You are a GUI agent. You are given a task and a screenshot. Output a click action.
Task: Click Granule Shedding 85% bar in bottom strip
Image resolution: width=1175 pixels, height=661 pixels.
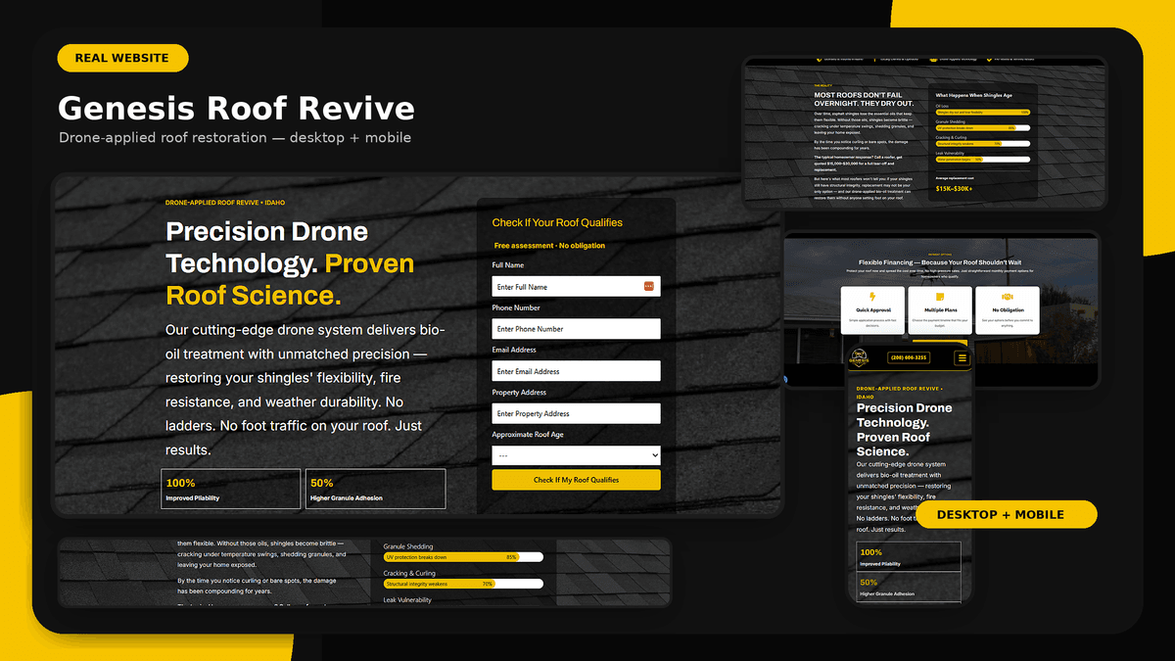463,556
